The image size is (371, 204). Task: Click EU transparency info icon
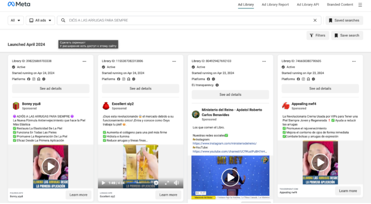click(217, 85)
